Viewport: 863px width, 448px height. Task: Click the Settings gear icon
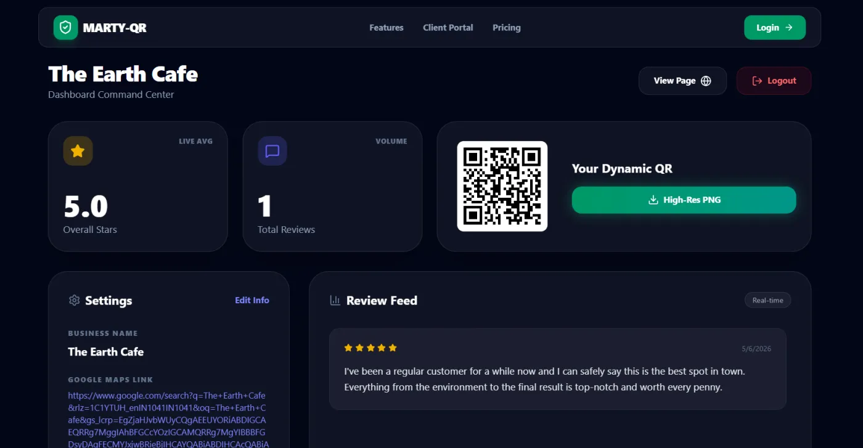click(75, 300)
